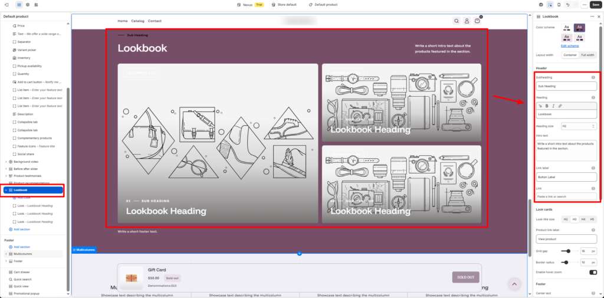The image size is (604, 298).
Task: Click the Link paste or search field
Action: [566, 197]
